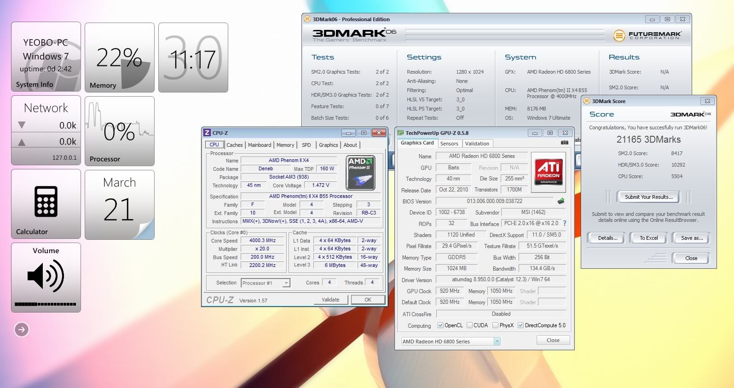Viewport: 734px width, 388px height.
Task: Open the Calculator gadget tile
Action: 46,204
